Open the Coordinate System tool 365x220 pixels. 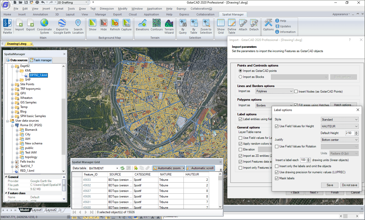tap(44, 26)
